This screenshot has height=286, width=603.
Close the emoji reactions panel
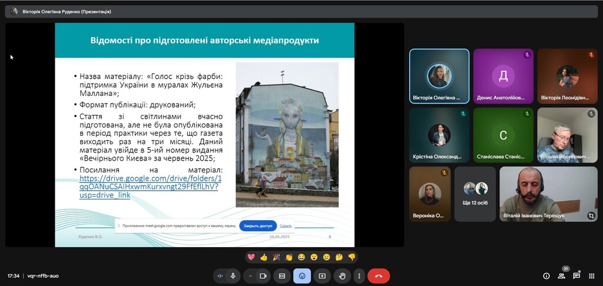[302, 275]
